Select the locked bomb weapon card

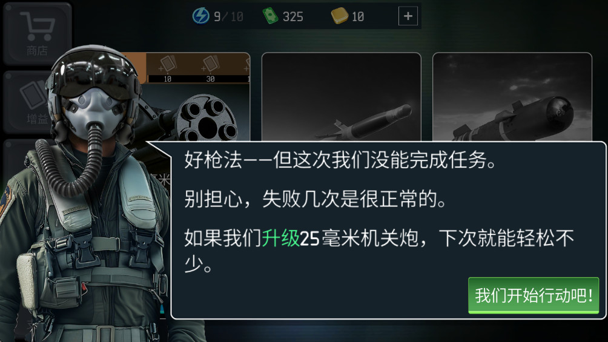click(x=512, y=97)
